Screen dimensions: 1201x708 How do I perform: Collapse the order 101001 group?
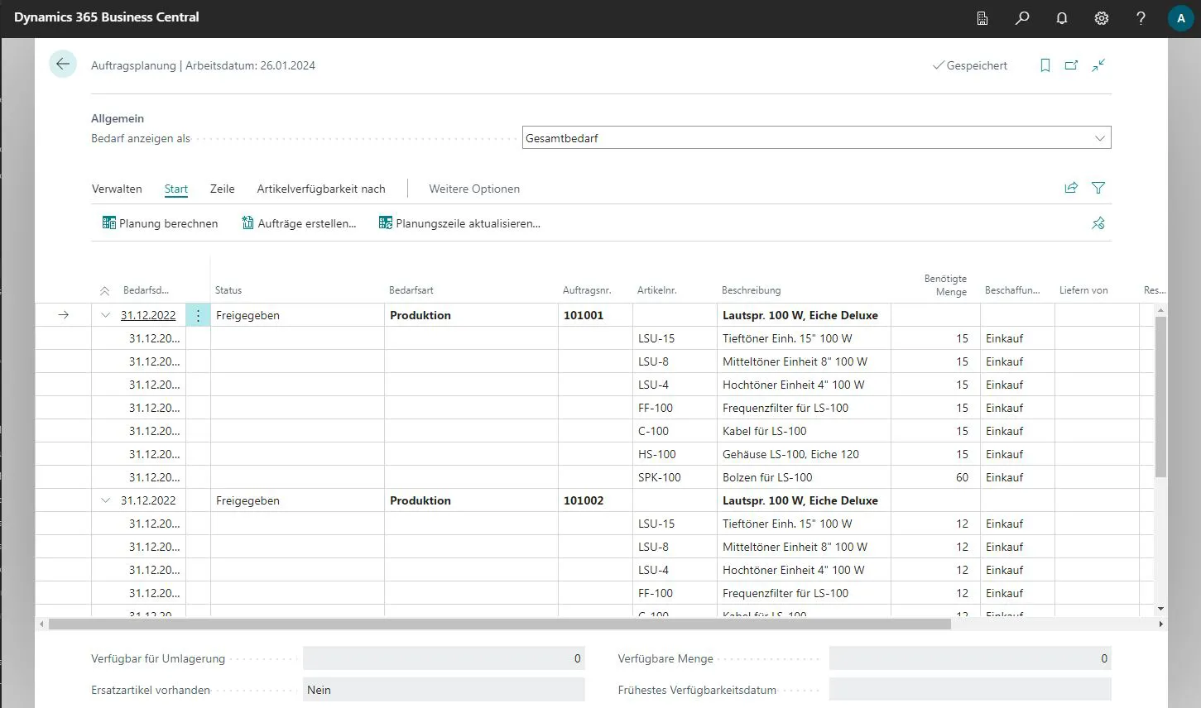[x=105, y=315]
